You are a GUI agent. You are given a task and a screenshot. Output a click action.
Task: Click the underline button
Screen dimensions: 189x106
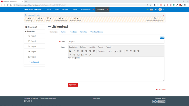click(78, 51)
